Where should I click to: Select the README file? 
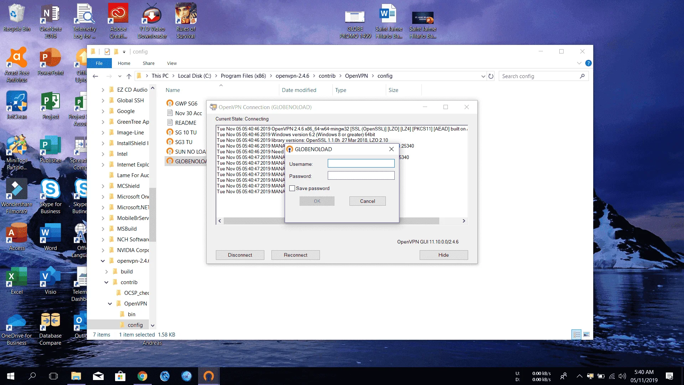pos(182,123)
